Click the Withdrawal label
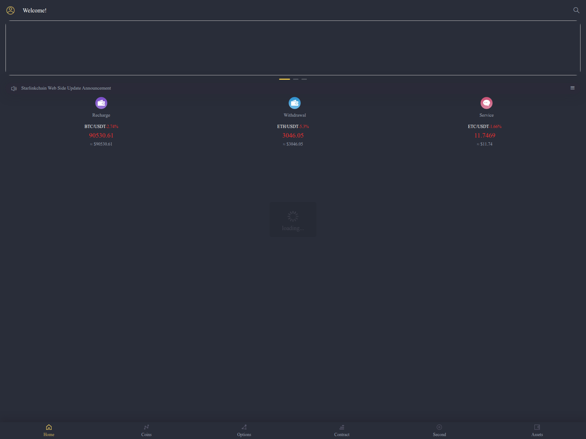586x439 pixels. (x=294, y=115)
